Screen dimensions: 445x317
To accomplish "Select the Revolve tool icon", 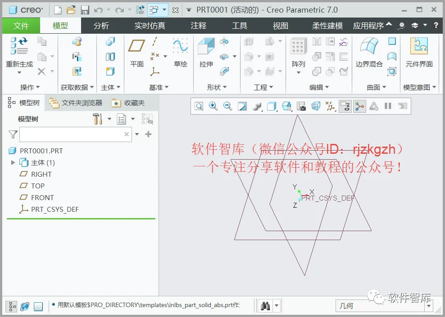I will coord(224,42).
